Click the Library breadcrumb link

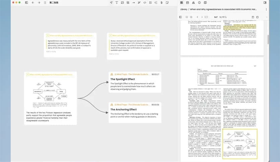(184, 9)
